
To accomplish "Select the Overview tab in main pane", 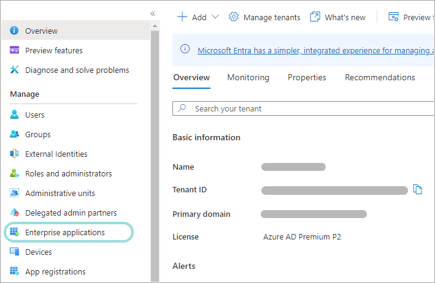I will point(191,77).
